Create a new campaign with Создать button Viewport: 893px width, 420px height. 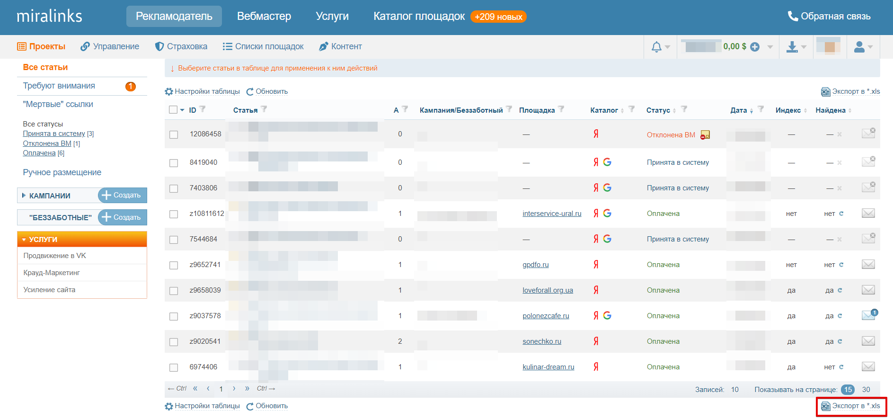(123, 195)
